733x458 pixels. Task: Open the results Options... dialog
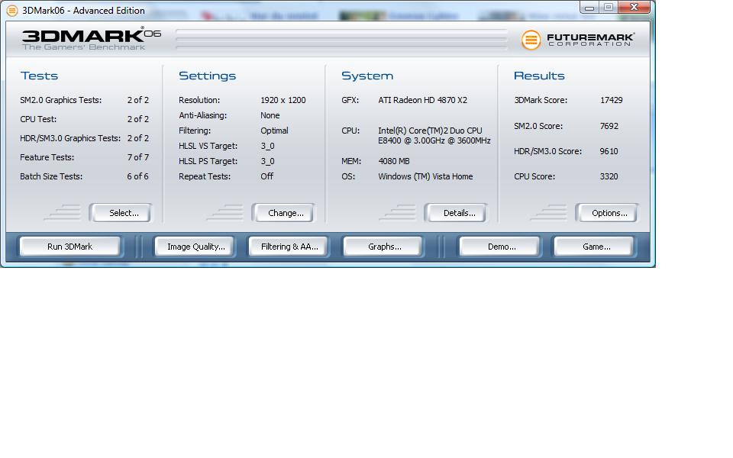(x=607, y=213)
